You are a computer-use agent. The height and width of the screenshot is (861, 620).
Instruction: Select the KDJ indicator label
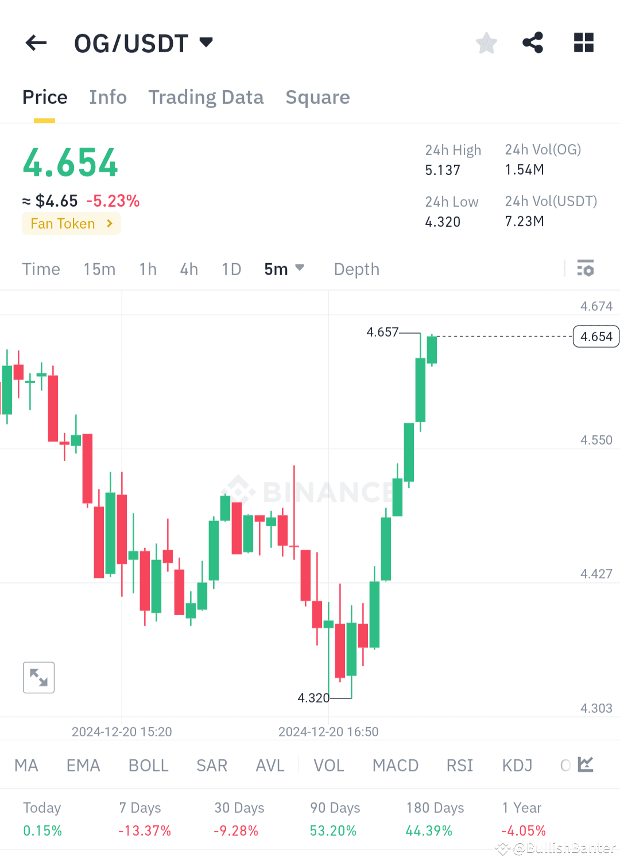[516, 765]
